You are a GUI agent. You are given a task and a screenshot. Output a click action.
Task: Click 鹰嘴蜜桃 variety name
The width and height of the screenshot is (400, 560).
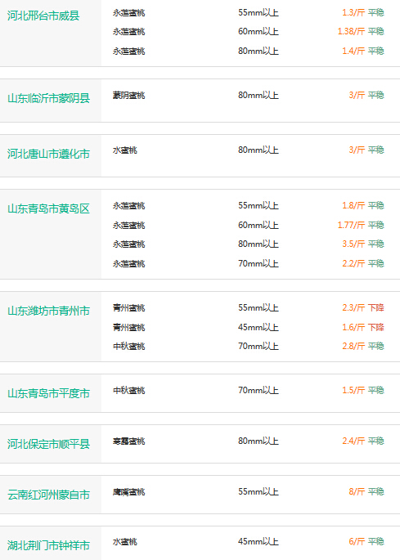[x=128, y=492]
